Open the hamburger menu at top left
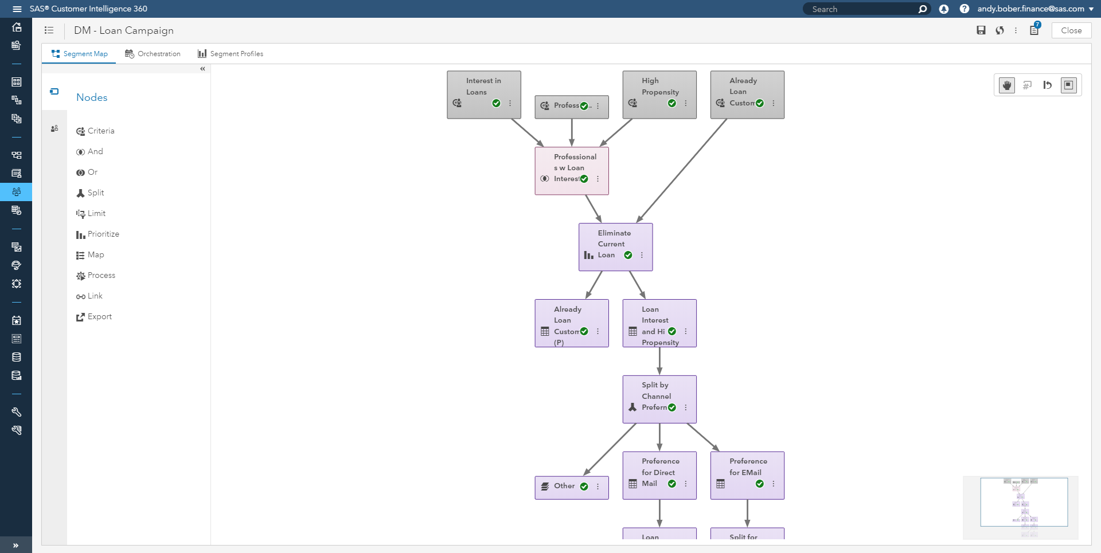The height and width of the screenshot is (553, 1101). 17,9
